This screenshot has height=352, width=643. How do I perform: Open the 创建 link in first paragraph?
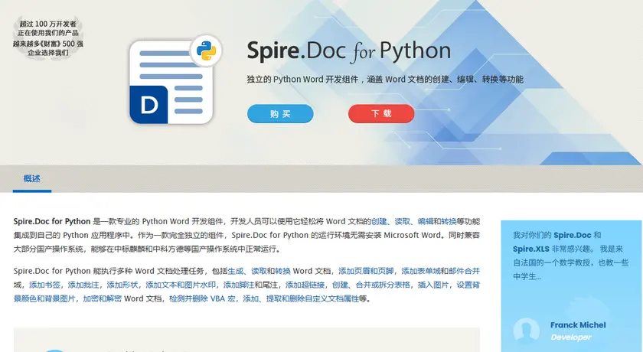[x=379, y=221]
